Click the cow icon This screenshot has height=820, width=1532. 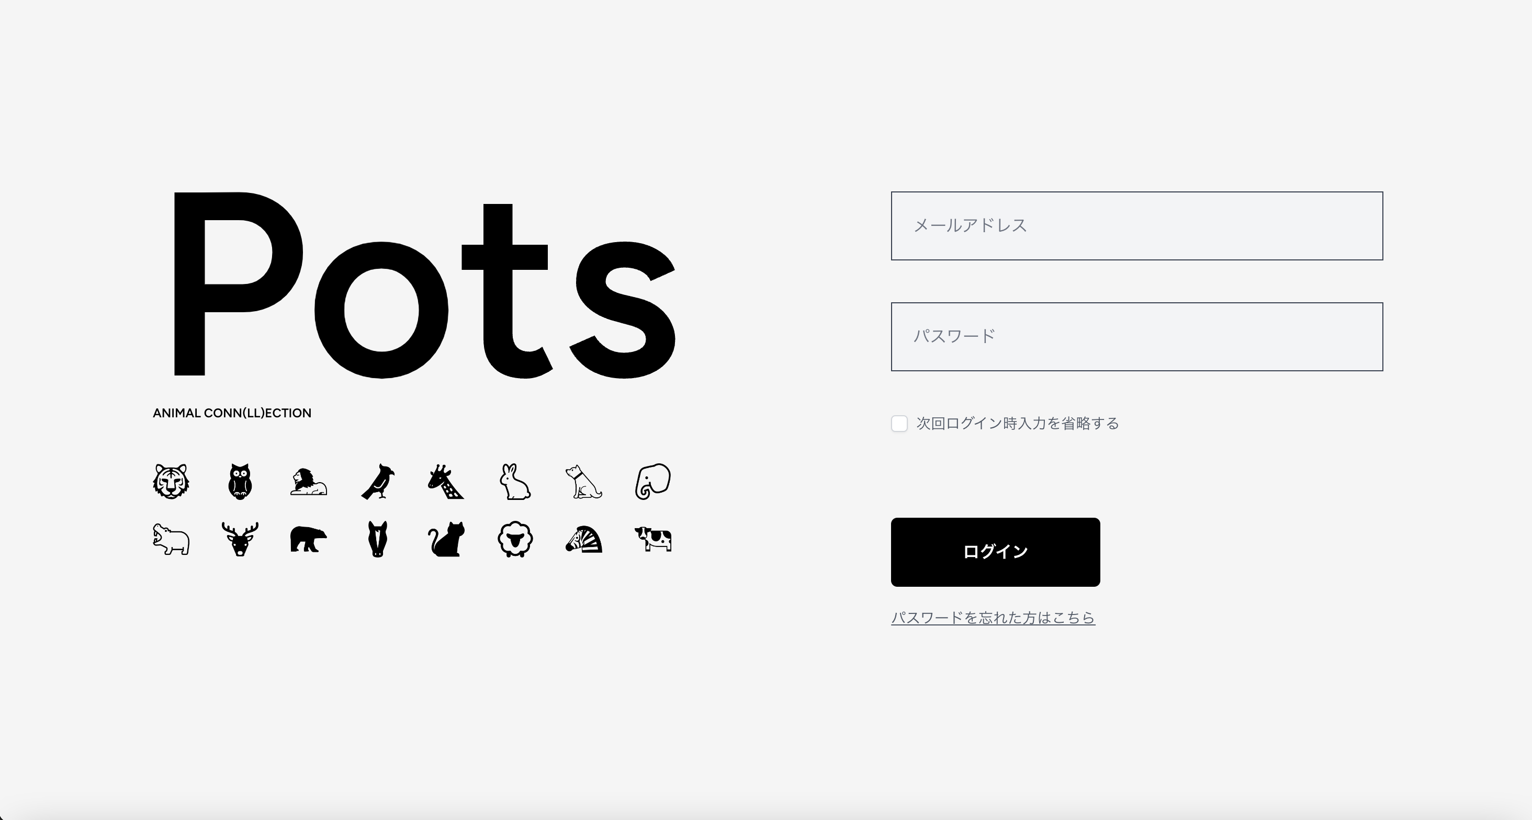click(653, 539)
